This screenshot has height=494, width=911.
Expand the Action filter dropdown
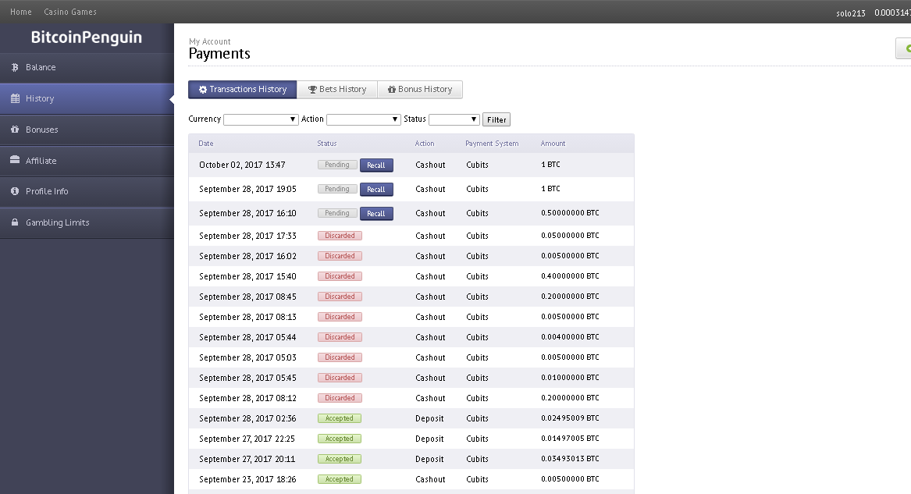coord(364,119)
